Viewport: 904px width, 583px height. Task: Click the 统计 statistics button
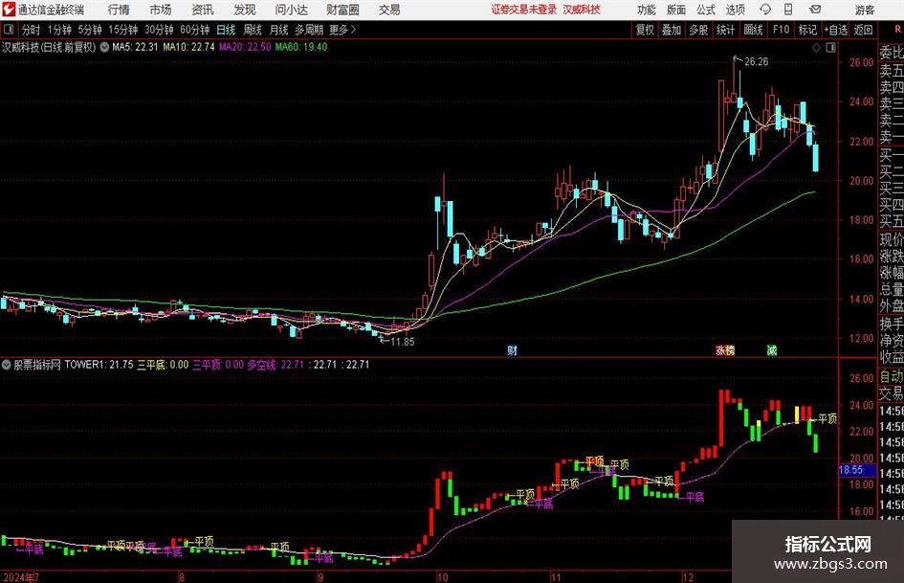pyautogui.click(x=725, y=30)
